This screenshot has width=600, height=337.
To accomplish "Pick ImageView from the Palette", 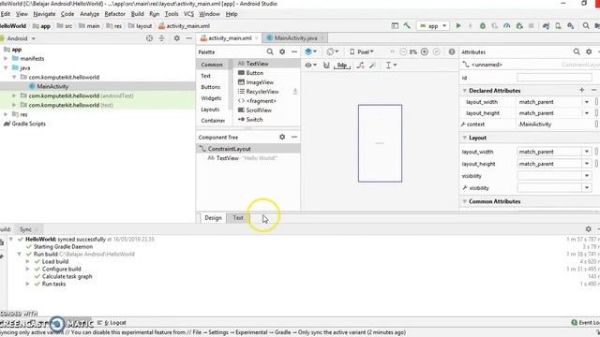I will coord(261,82).
